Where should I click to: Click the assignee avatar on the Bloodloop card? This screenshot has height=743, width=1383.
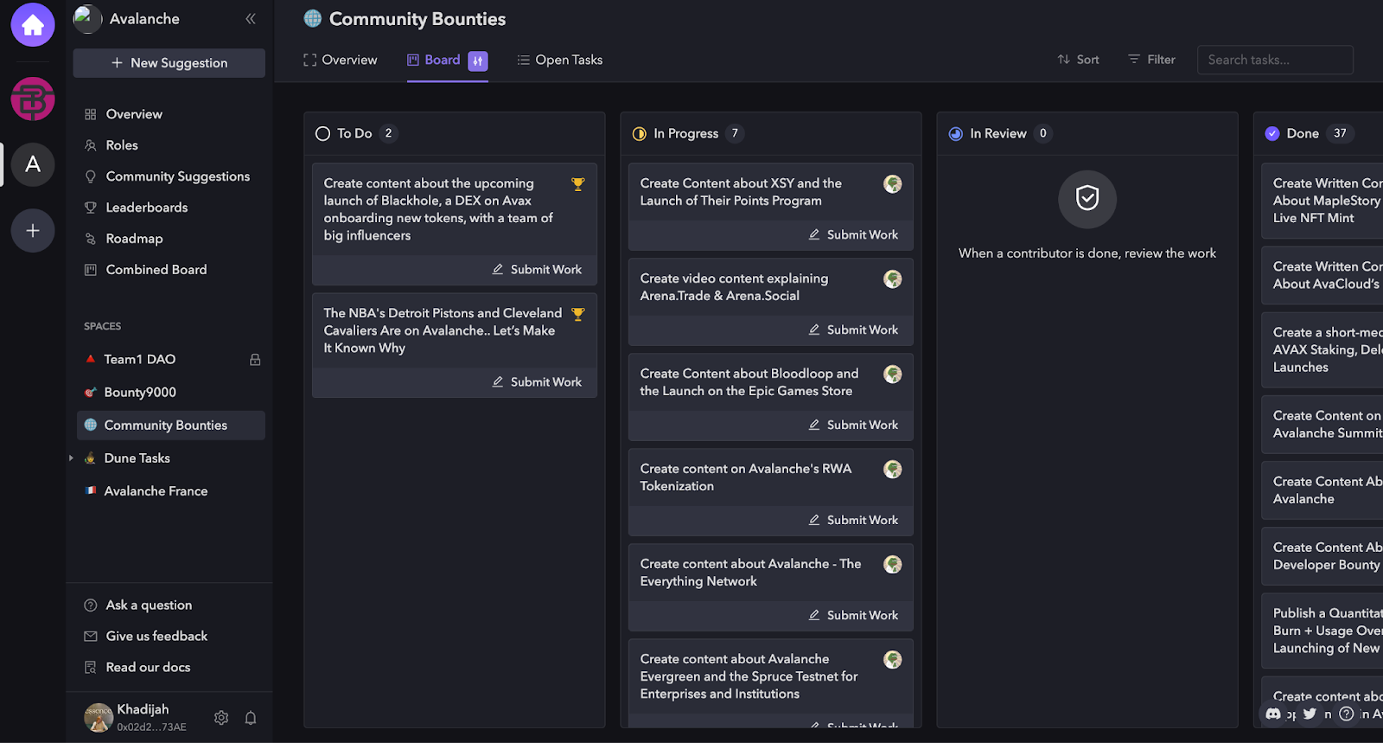(x=893, y=374)
